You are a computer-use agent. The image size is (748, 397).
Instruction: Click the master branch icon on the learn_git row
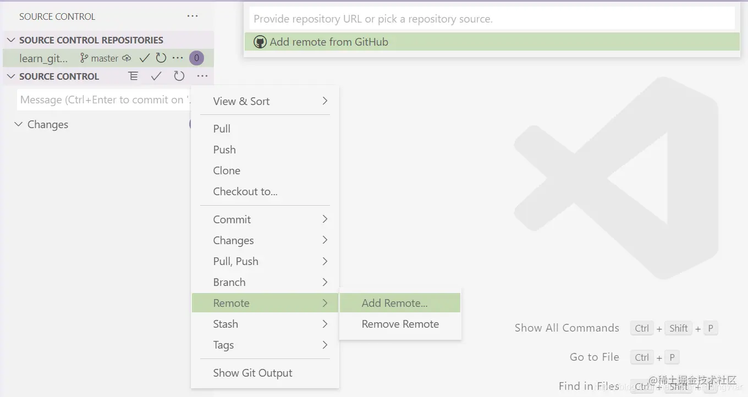(x=84, y=58)
